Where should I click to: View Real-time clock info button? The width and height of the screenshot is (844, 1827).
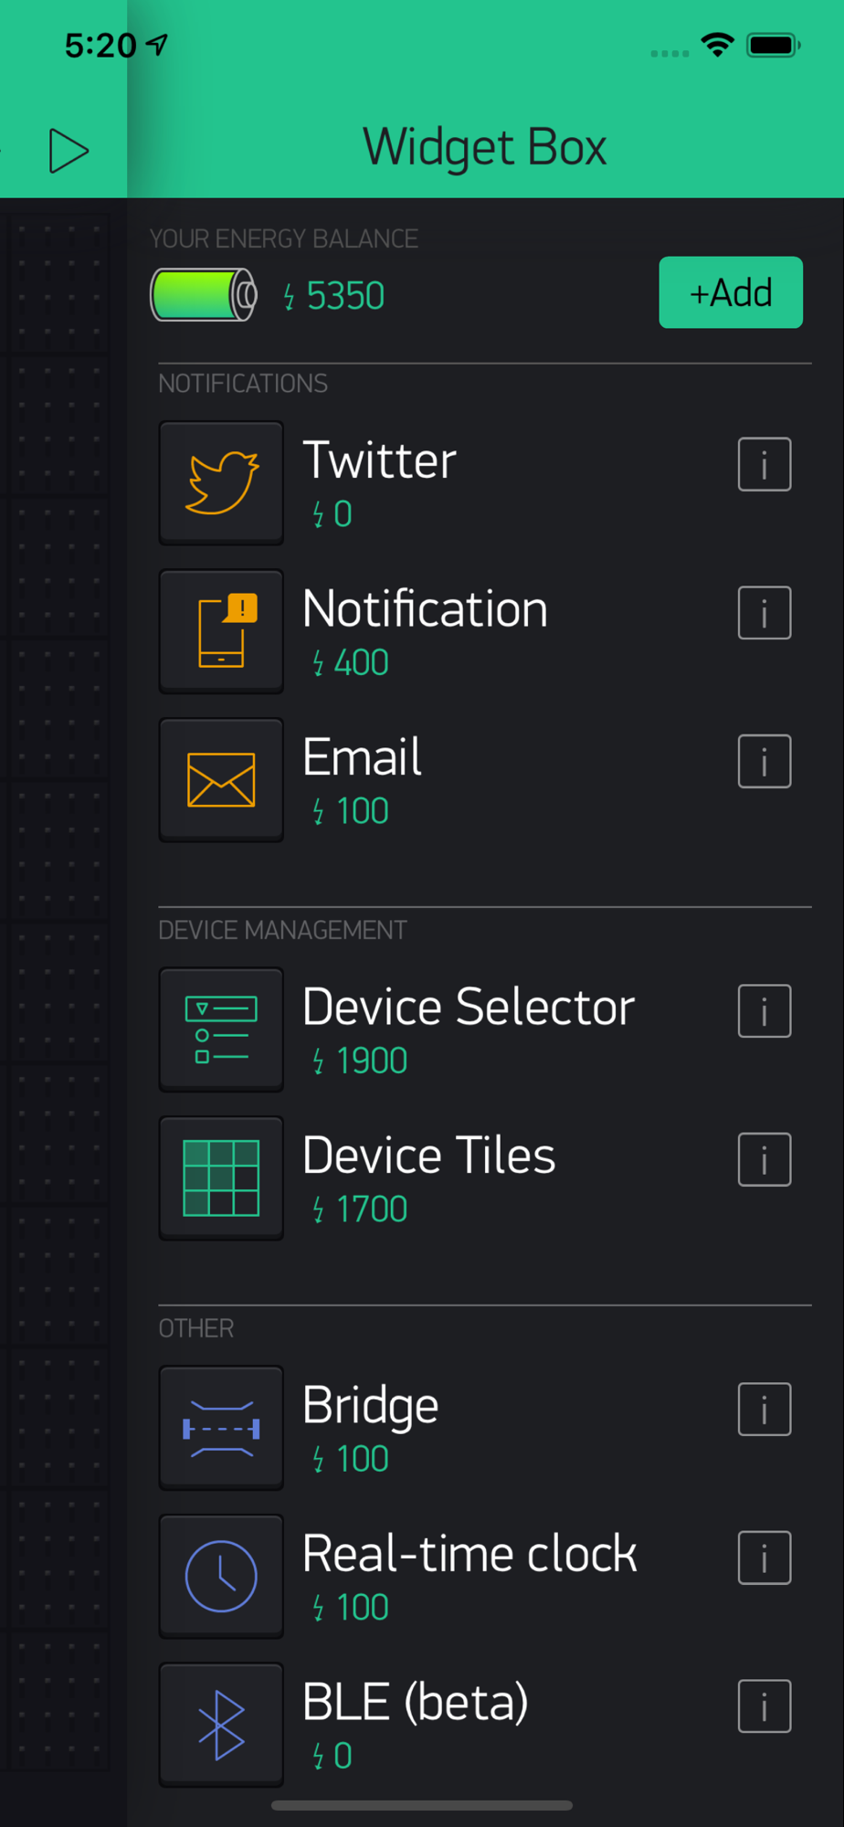765,1558
